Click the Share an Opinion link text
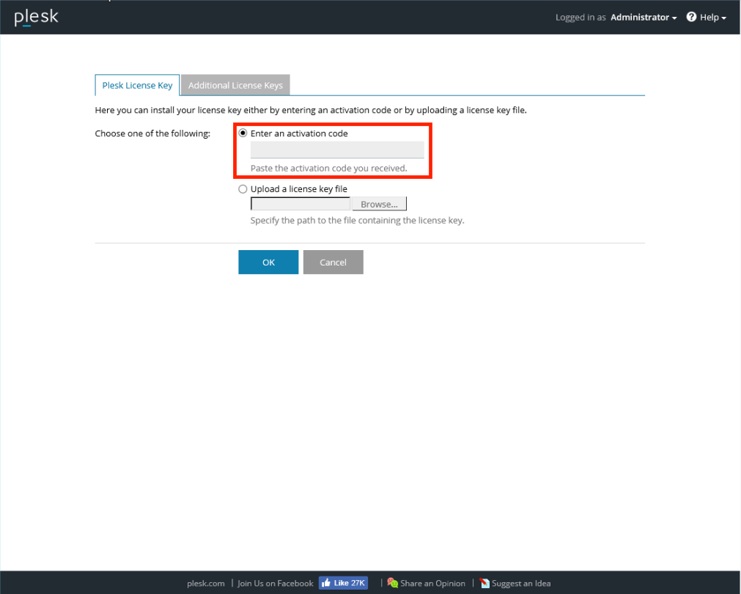The height and width of the screenshot is (594, 741). point(432,584)
